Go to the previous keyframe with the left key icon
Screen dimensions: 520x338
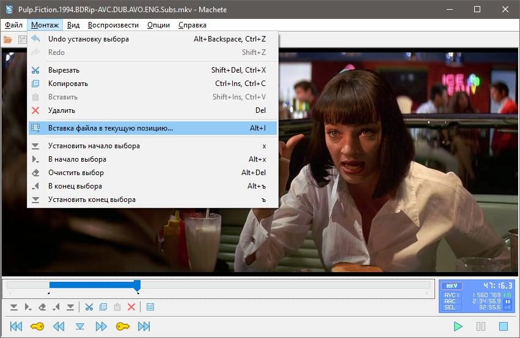[37, 326]
